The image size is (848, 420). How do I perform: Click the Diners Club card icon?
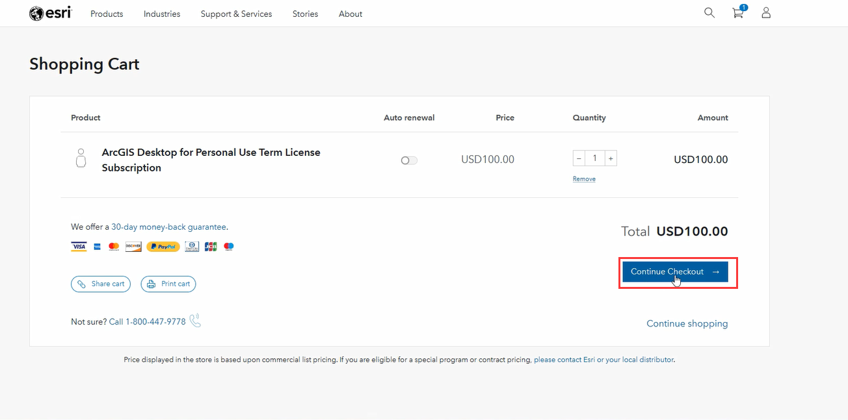192,247
